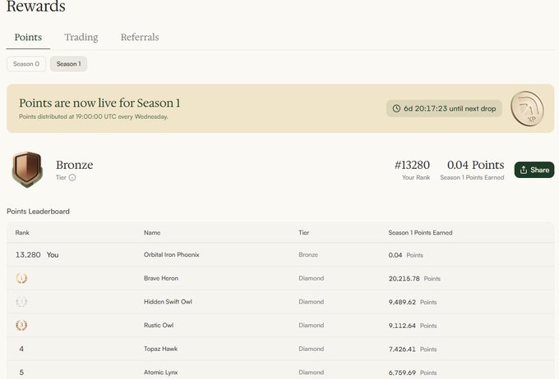The image size is (559, 379).
Task: Click the Name column header
Action: 152,233
